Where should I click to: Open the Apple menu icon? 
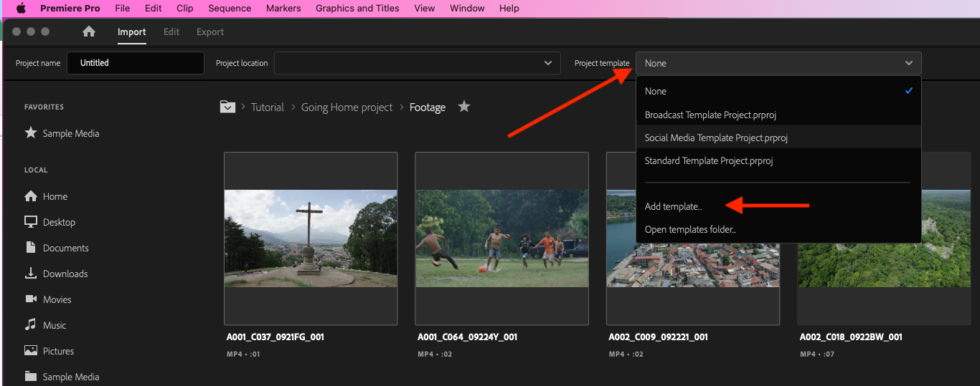pyautogui.click(x=21, y=9)
